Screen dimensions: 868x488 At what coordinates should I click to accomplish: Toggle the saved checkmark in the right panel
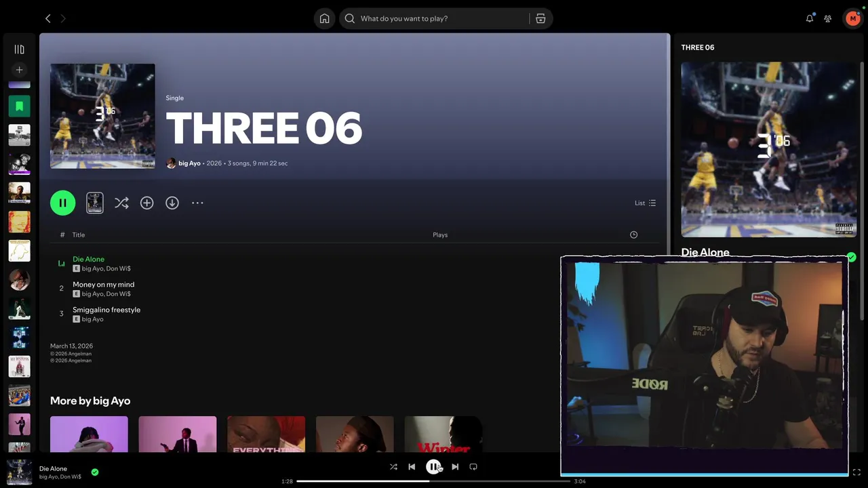click(x=851, y=258)
